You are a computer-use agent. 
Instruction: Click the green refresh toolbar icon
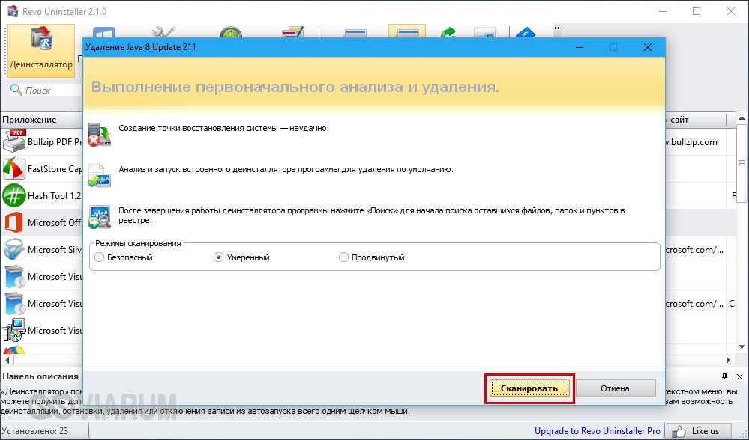[448, 34]
